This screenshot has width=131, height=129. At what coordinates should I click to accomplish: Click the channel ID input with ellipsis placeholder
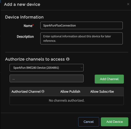(47, 78)
